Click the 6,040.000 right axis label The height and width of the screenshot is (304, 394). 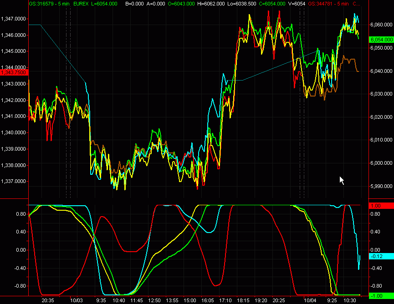381,71
